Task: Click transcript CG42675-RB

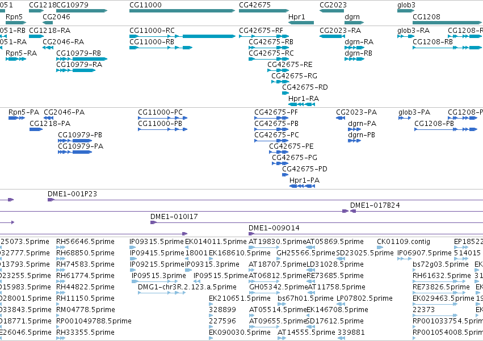Action: pos(268,48)
